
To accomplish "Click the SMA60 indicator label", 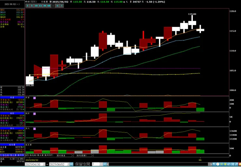I will (3, 17).
